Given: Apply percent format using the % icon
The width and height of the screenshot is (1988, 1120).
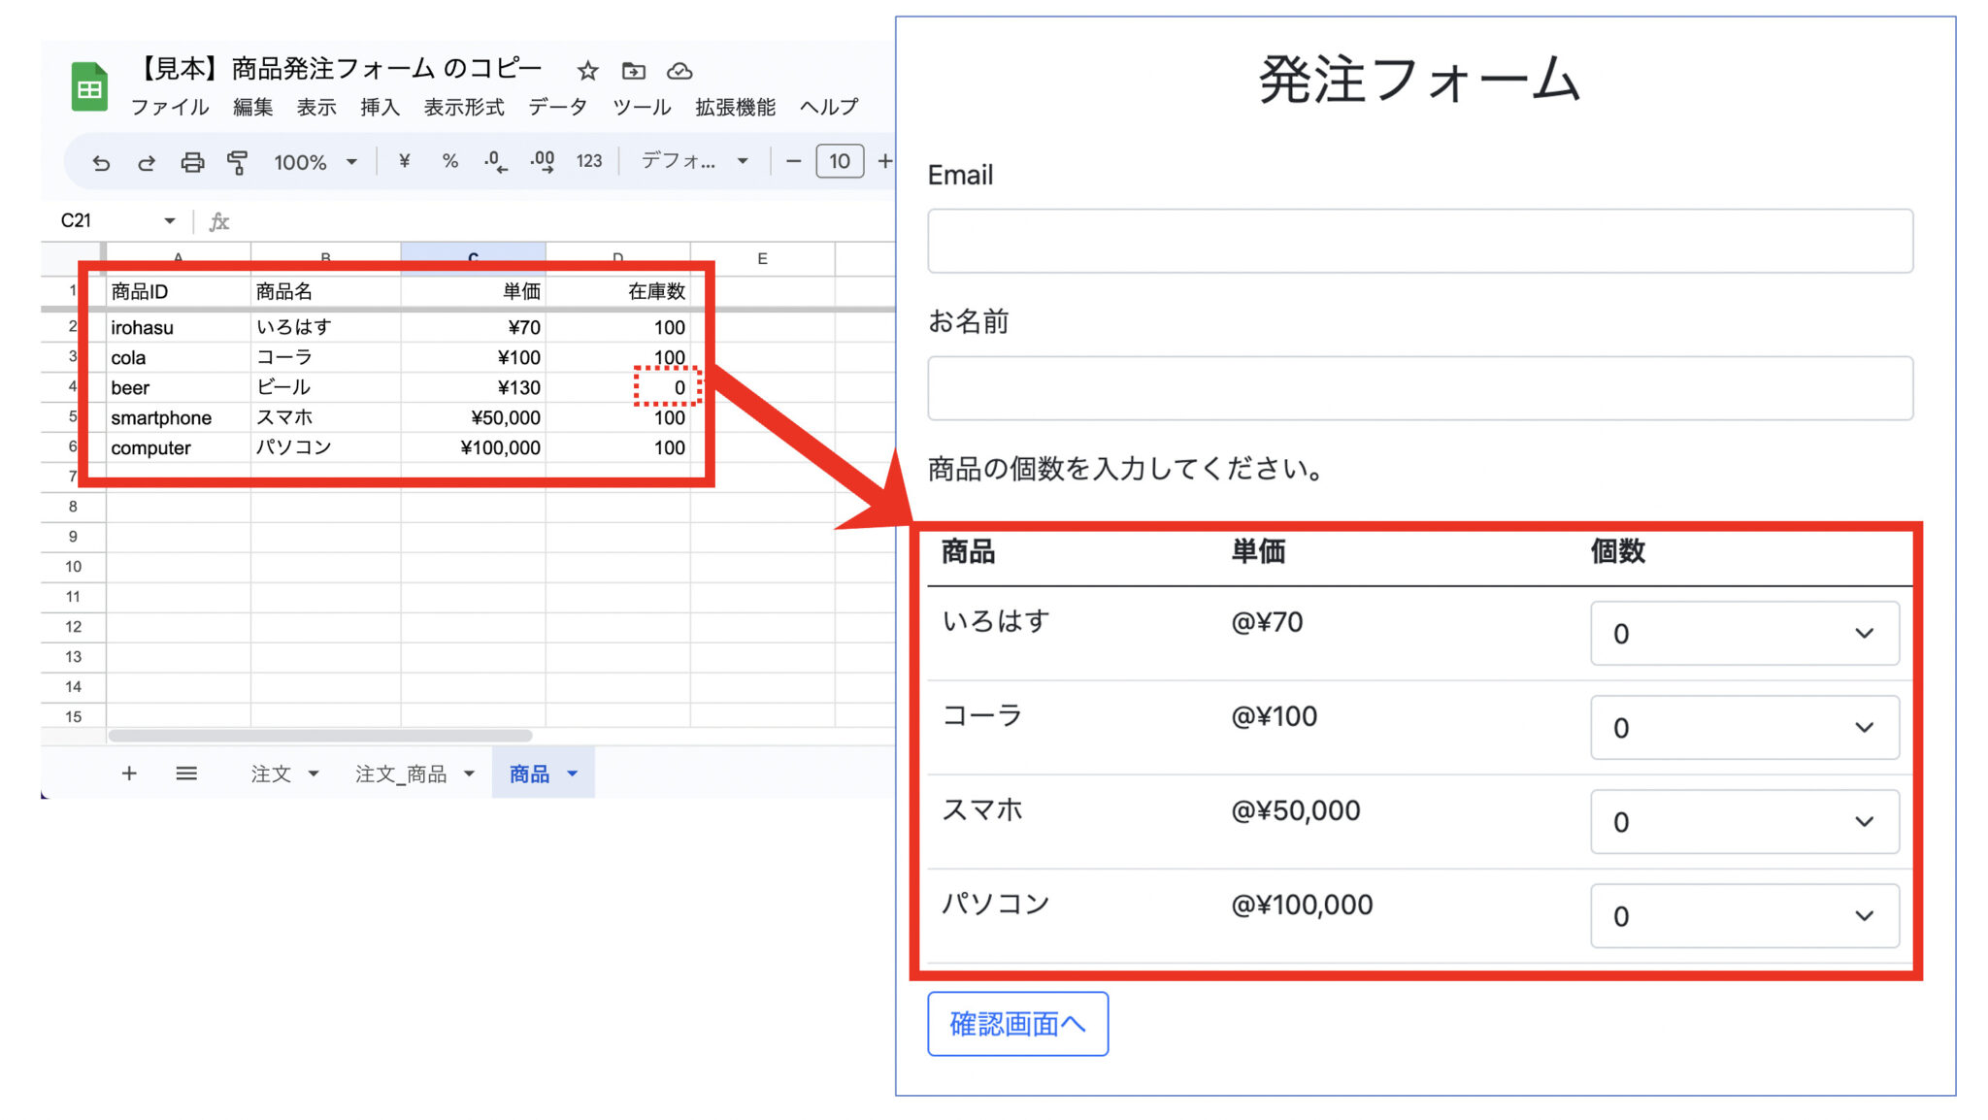Looking at the screenshot, I should (449, 162).
